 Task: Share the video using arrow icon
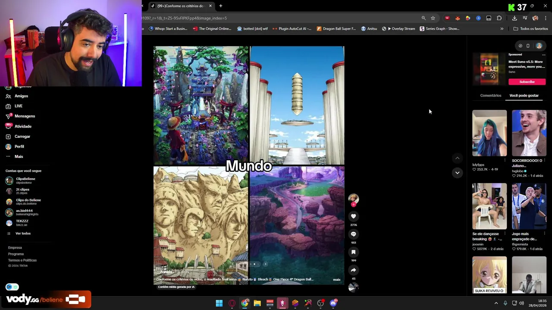click(353, 270)
